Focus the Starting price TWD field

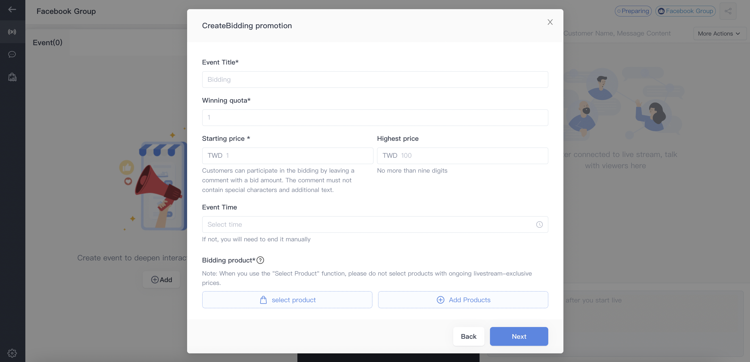[288, 156]
